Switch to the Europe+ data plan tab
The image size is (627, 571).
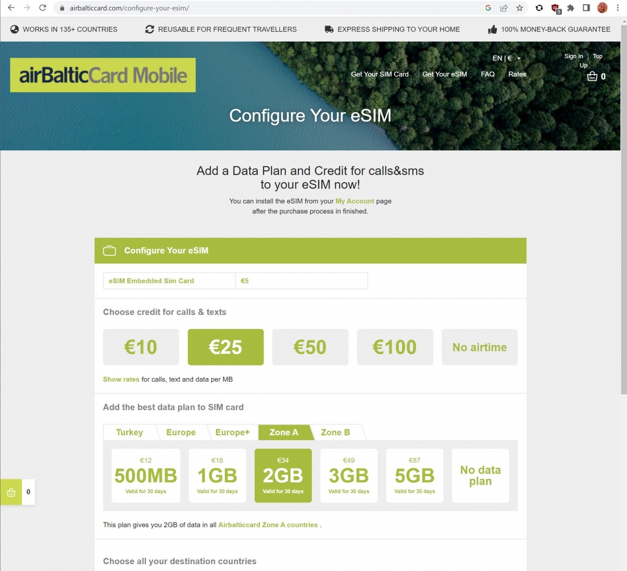232,432
